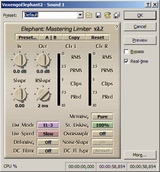Click Ch L PRed readout label
Screen dimensions: 160x172
tap(76, 97)
